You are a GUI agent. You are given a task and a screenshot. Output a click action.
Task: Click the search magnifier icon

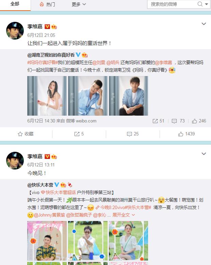[x=200, y=4]
